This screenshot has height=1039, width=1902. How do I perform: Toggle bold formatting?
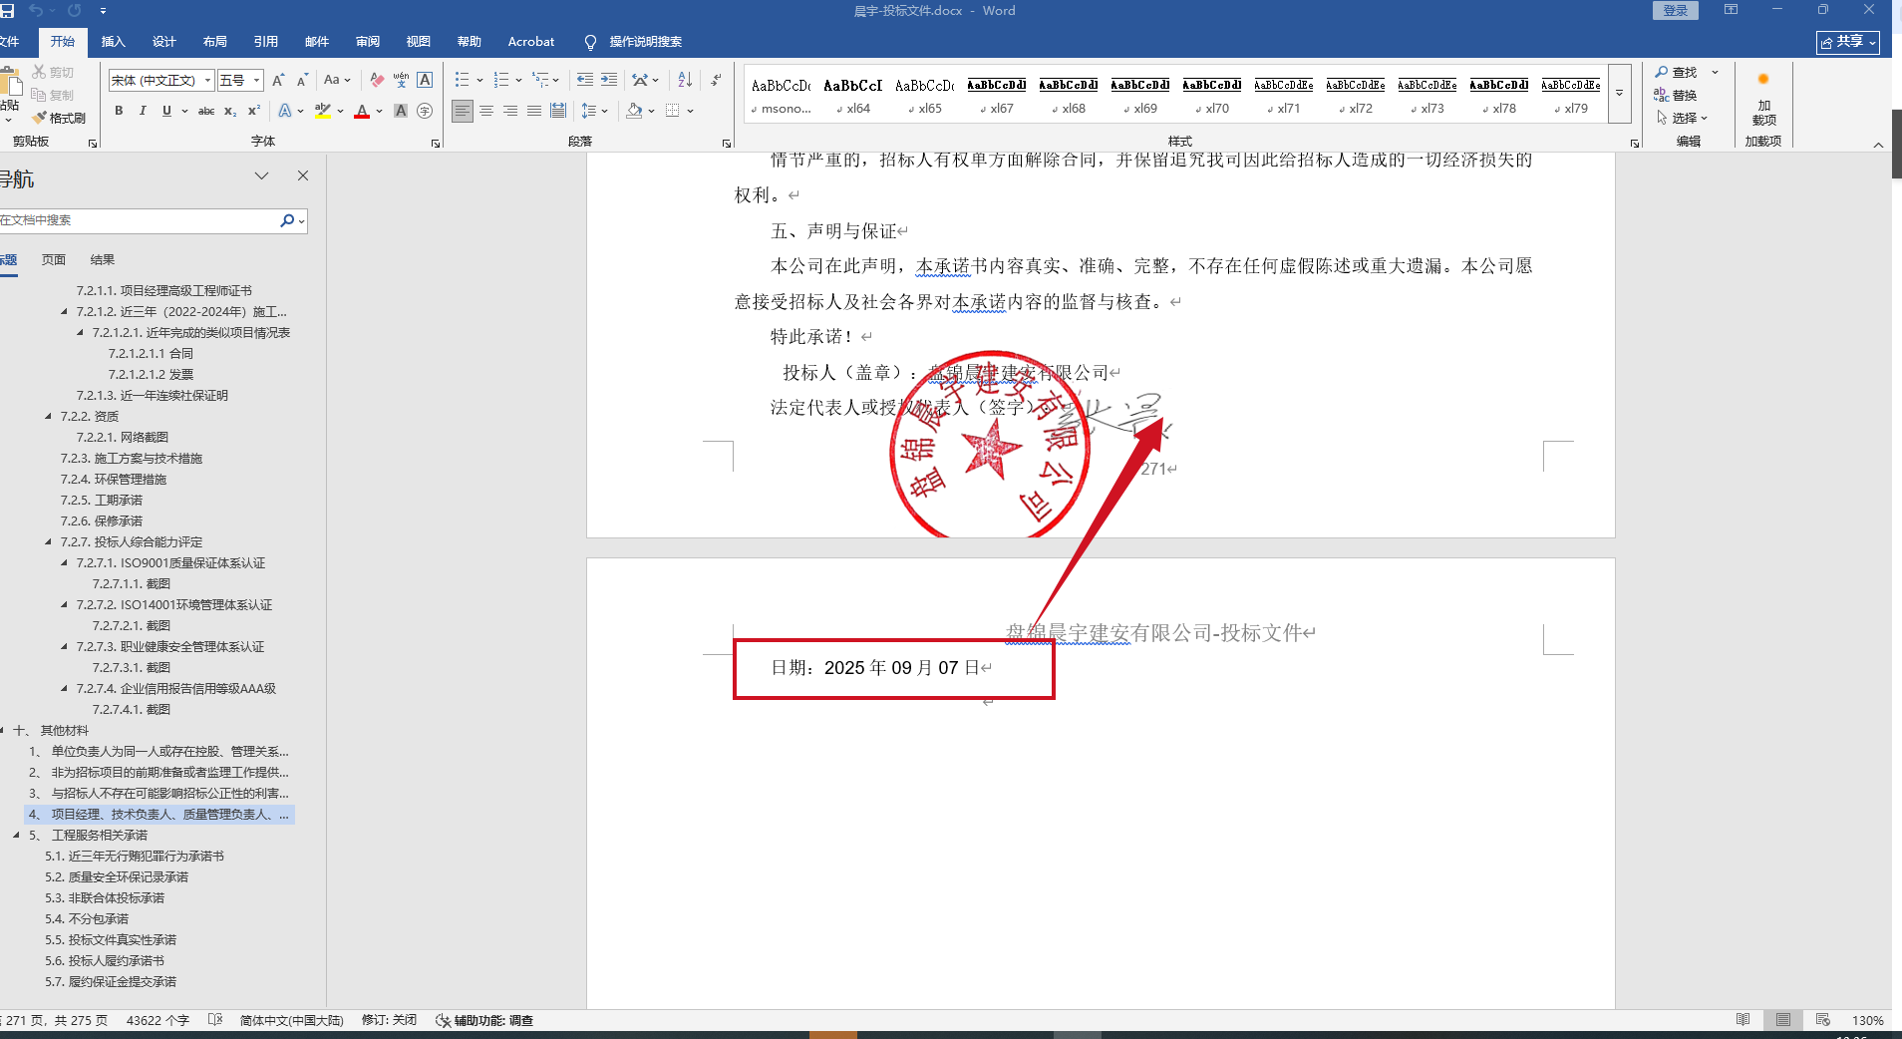pyautogui.click(x=119, y=111)
